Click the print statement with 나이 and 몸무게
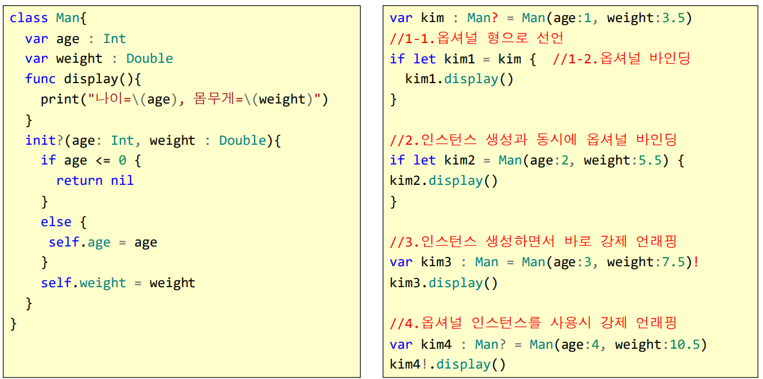The width and height of the screenshot is (763, 379). (185, 99)
